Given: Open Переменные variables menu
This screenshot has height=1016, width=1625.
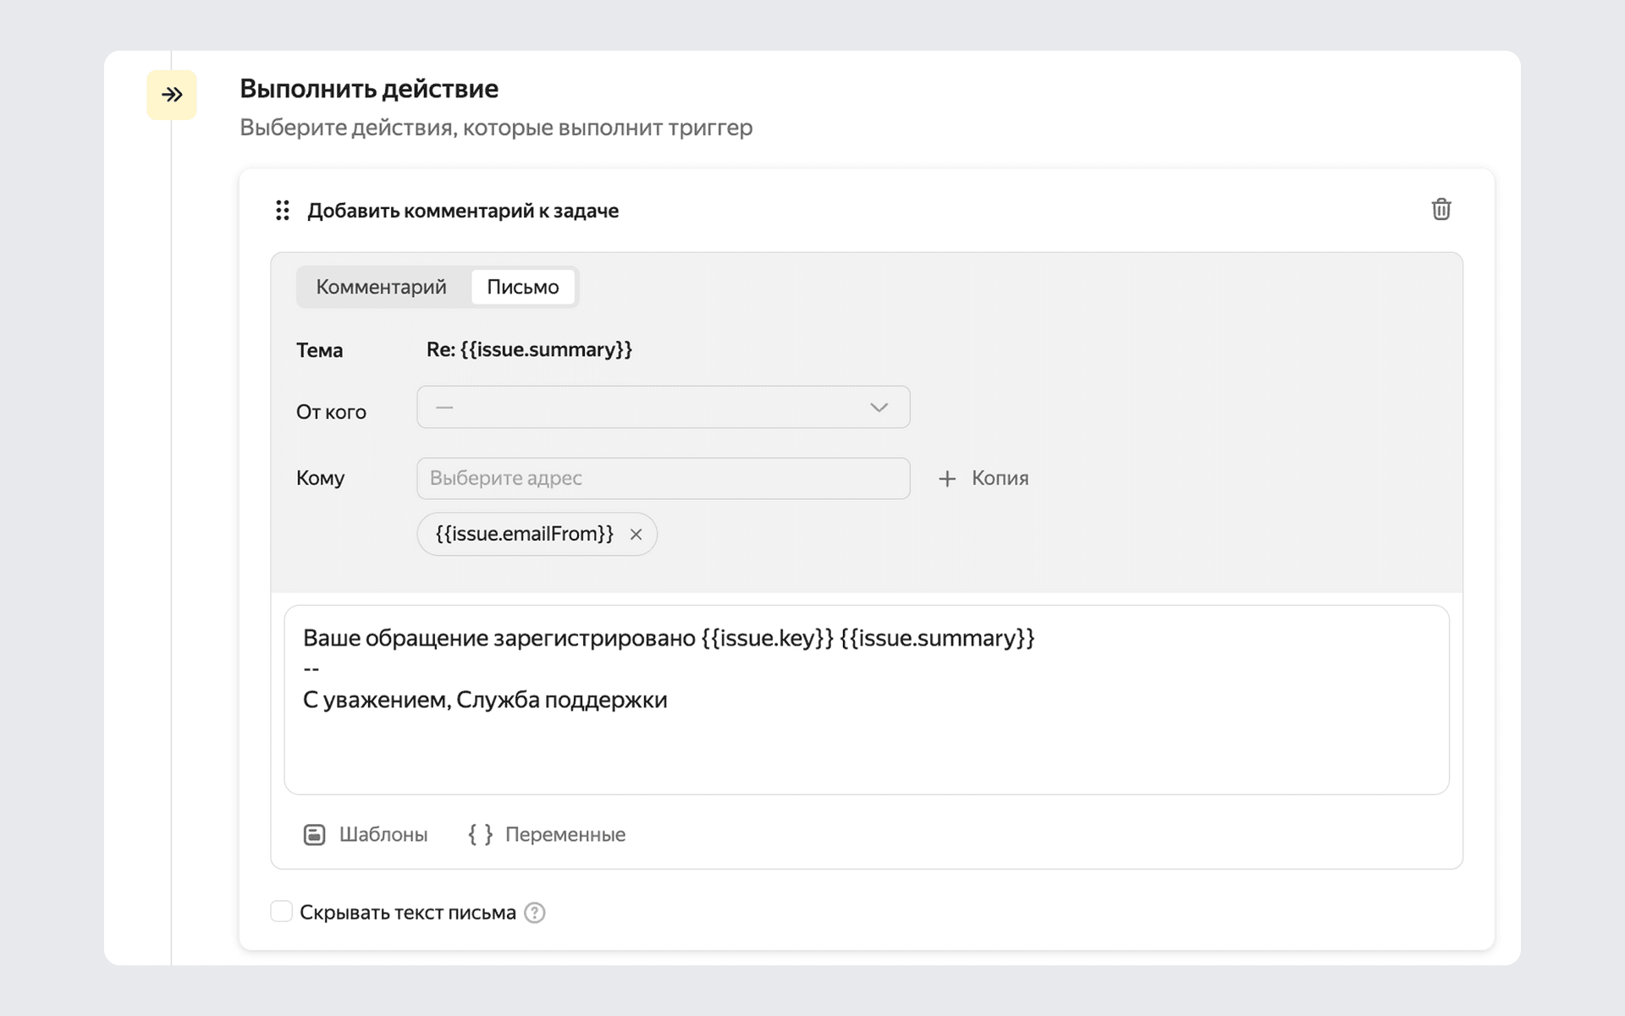Looking at the screenshot, I should tap(565, 835).
